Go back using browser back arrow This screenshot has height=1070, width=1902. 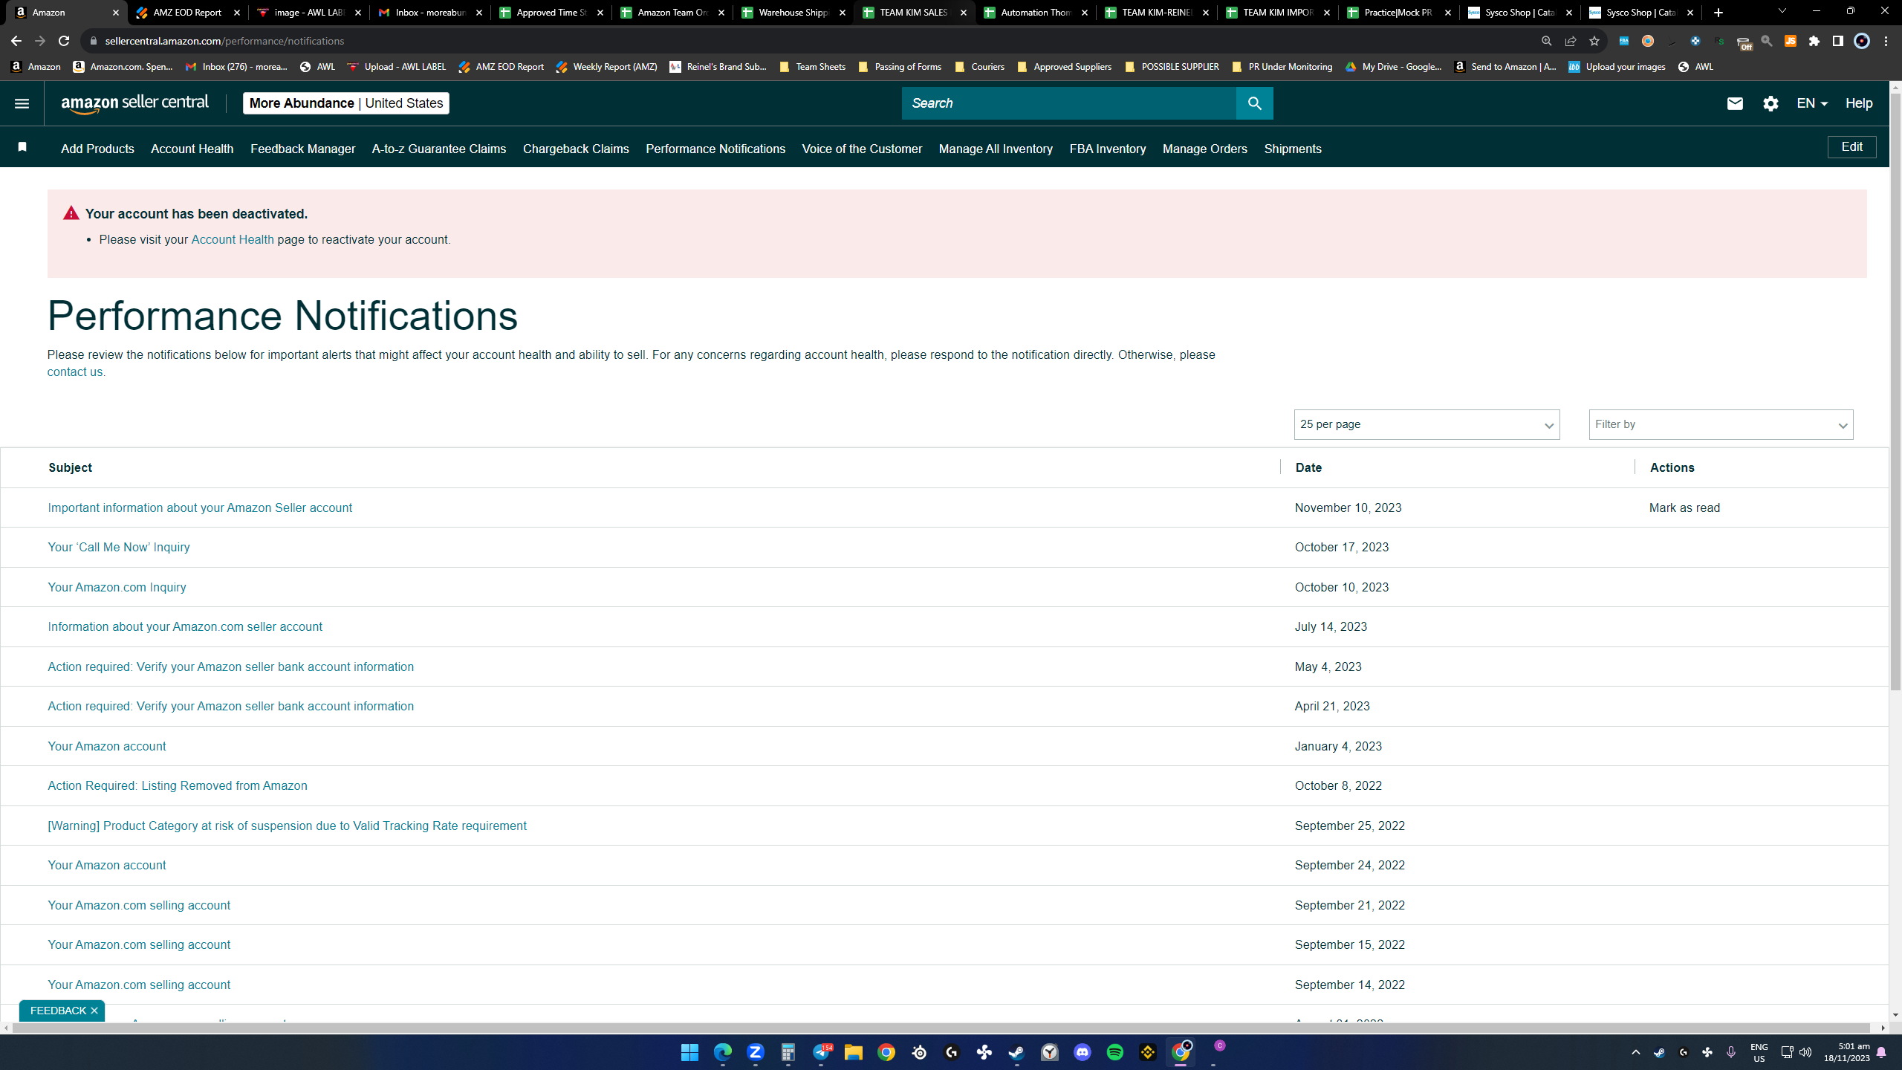pyautogui.click(x=16, y=41)
